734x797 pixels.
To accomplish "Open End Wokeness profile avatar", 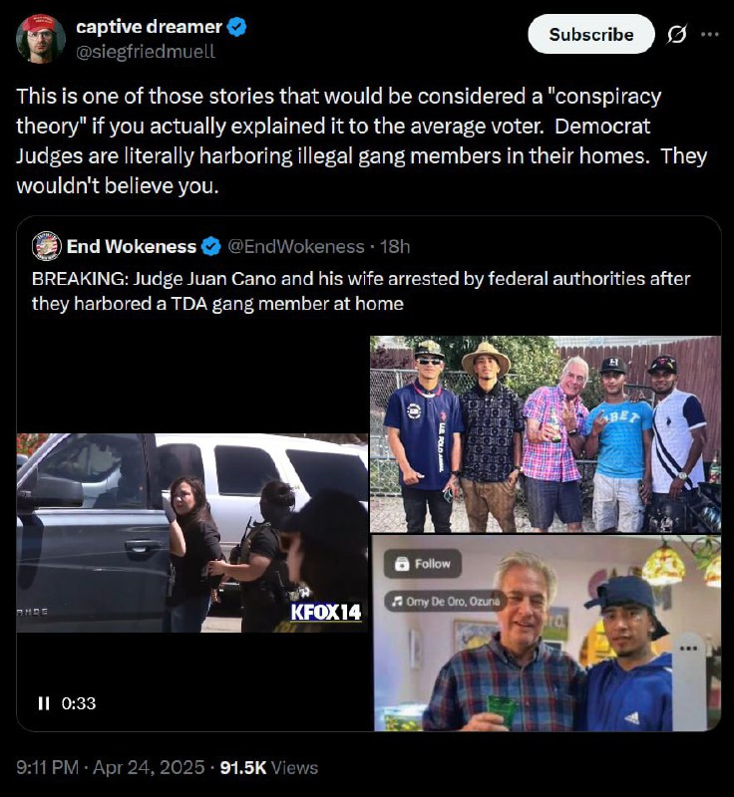I will click(x=47, y=246).
